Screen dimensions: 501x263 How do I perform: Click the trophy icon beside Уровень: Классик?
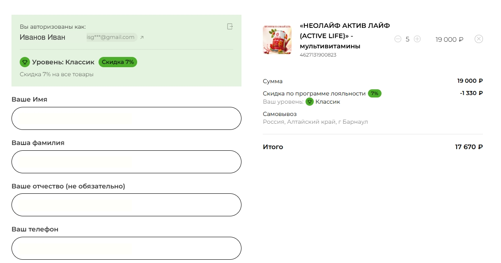25,62
